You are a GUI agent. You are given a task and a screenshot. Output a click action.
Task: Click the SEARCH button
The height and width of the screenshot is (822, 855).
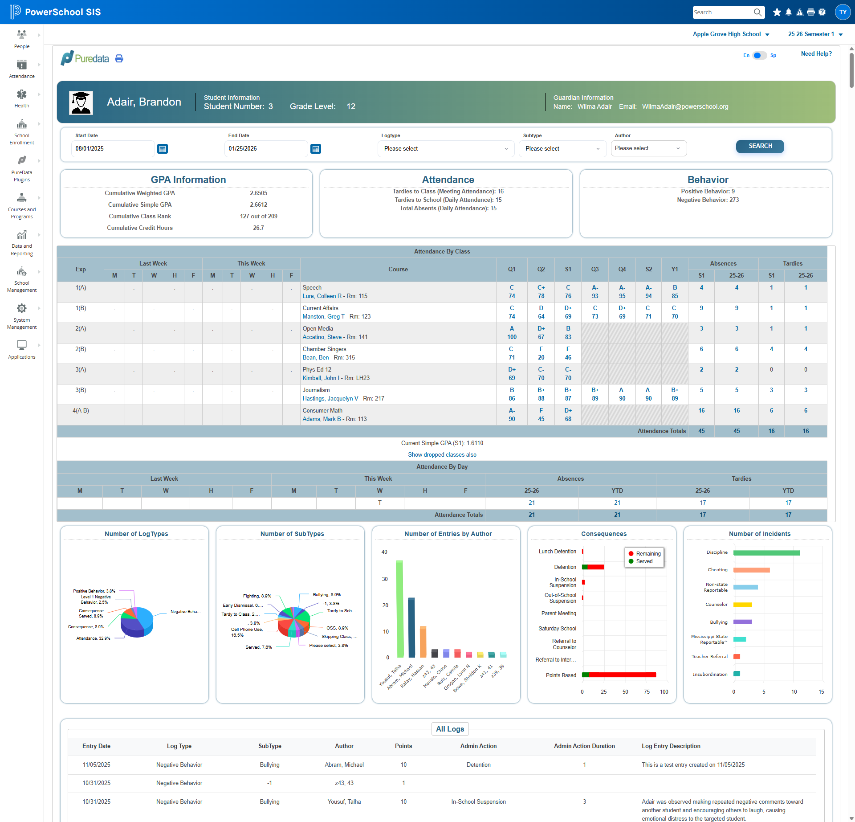coord(760,146)
